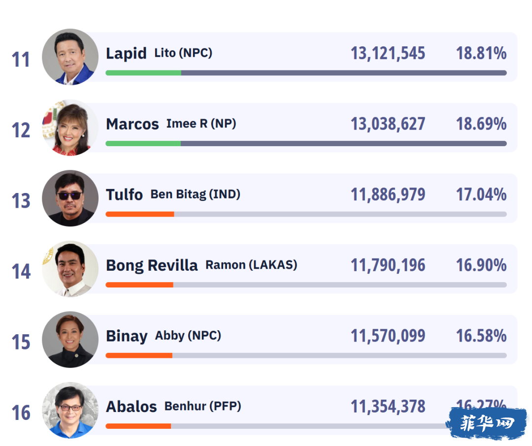Click the 18.69% percentage for Marcos

(x=481, y=124)
